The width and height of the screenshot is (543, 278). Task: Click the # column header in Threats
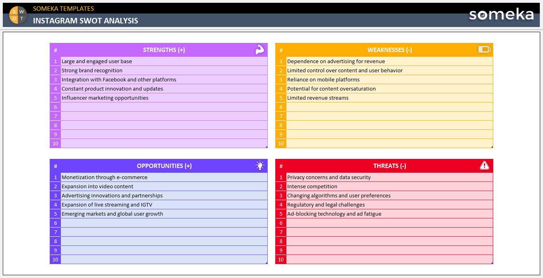click(281, 166)
